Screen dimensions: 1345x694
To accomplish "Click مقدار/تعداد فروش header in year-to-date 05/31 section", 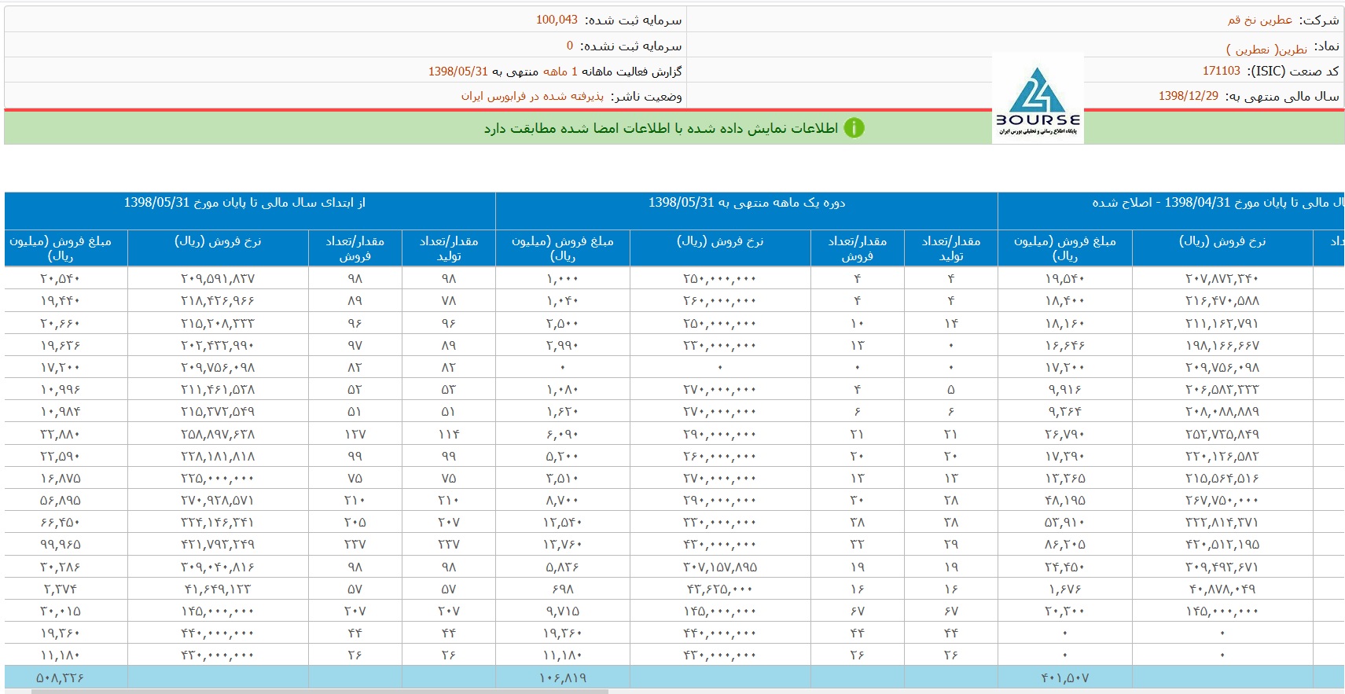I will click(355, 248).
